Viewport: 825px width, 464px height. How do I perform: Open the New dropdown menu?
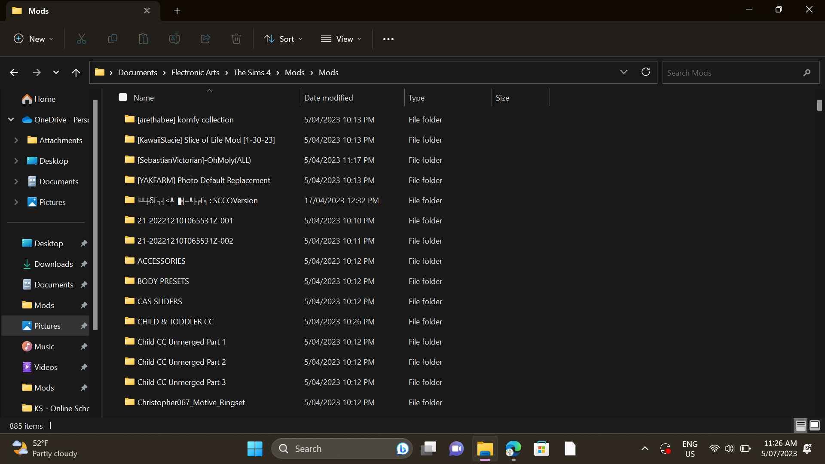pos(34,39)
